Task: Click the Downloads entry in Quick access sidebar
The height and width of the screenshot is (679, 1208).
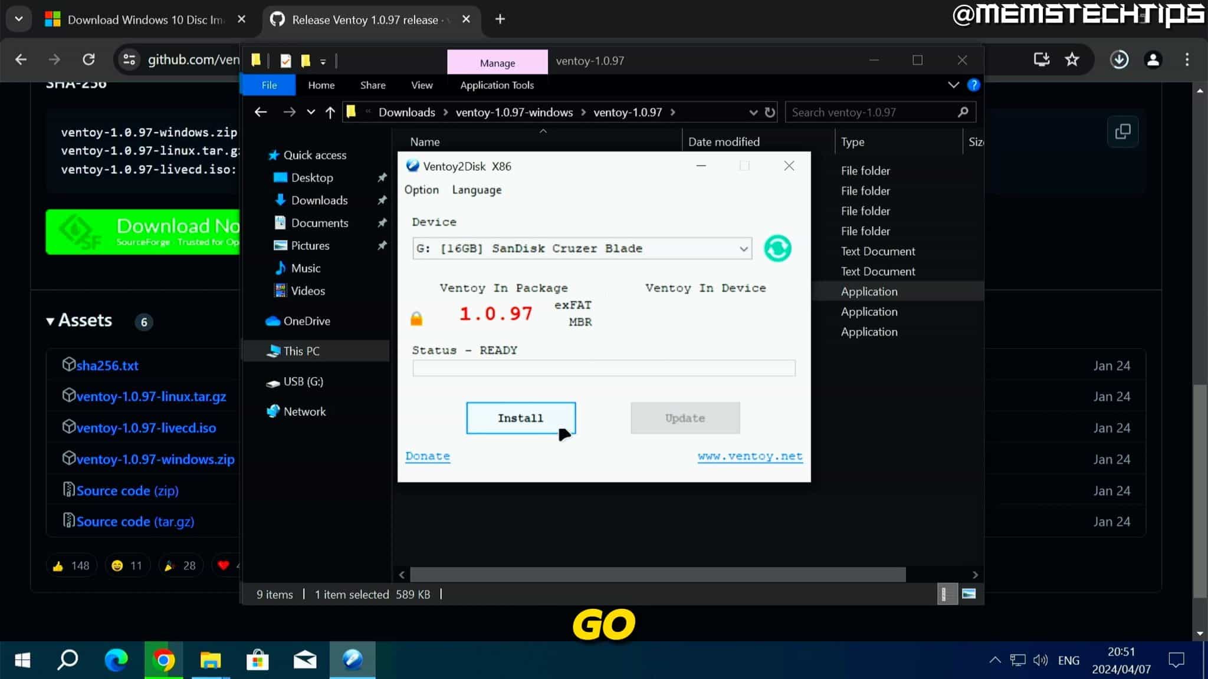Action: pyautogui.click(x=319, y=200)
